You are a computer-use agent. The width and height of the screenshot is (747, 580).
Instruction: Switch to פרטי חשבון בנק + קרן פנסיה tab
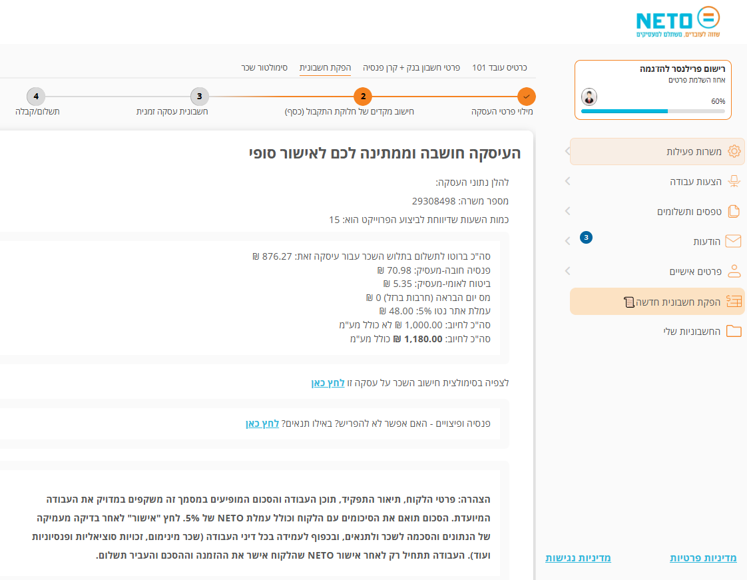(411, 68)
